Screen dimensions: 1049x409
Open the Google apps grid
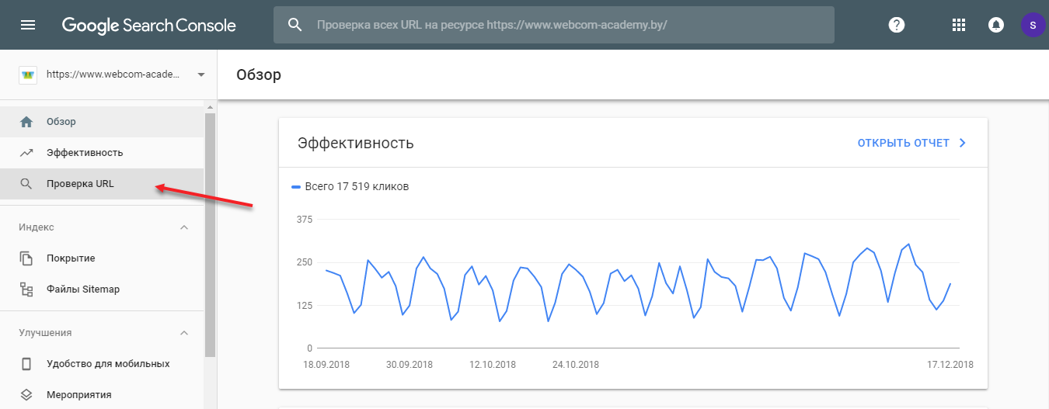(x=958, y=25)
